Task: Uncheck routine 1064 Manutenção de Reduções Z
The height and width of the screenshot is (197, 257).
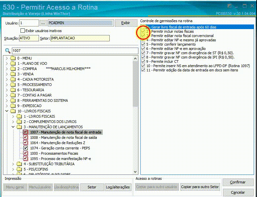Action: click(25, 142)
